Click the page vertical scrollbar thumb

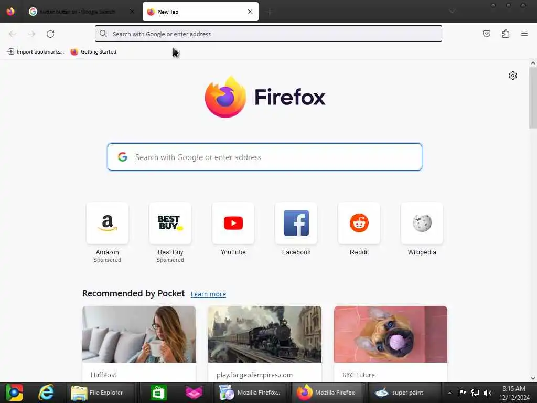[x=533, y=98]
